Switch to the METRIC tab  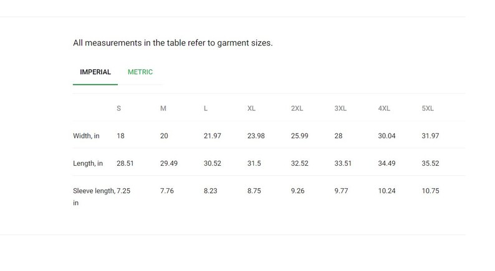tap(140, 72)
